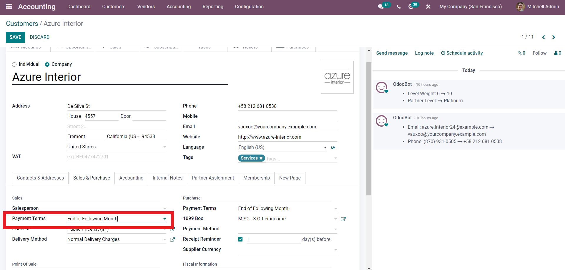Switch to the Accounting form tab
Image resolution: width=565 pixels, height=270 pixels.
pos(131,178)
